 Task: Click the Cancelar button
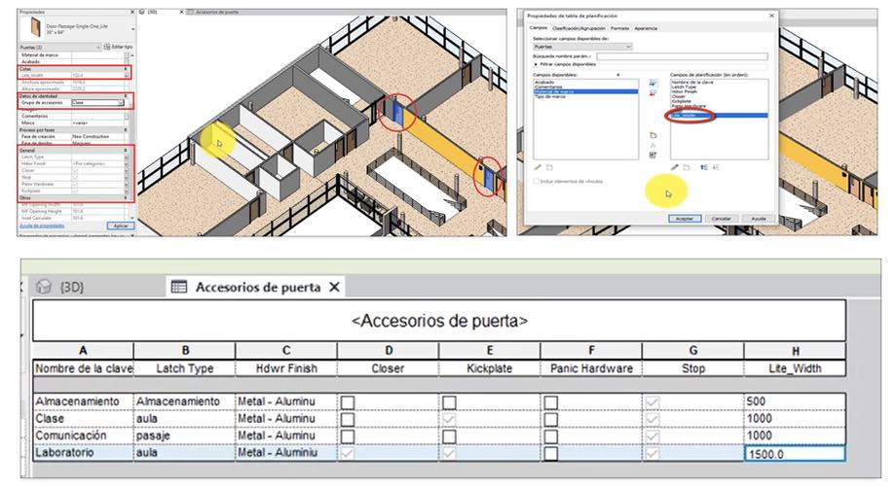(x=721, y=219)
